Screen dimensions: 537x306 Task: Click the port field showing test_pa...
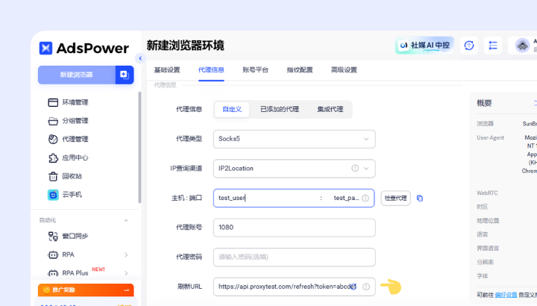(x=346, y=198)
